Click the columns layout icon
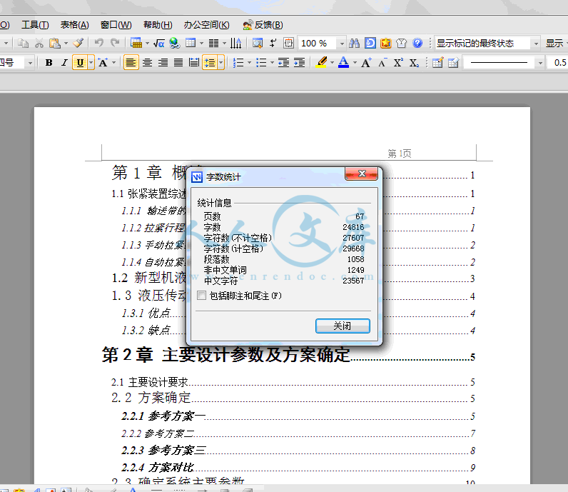This screenshot has height=492, width=568. (214, 43)
